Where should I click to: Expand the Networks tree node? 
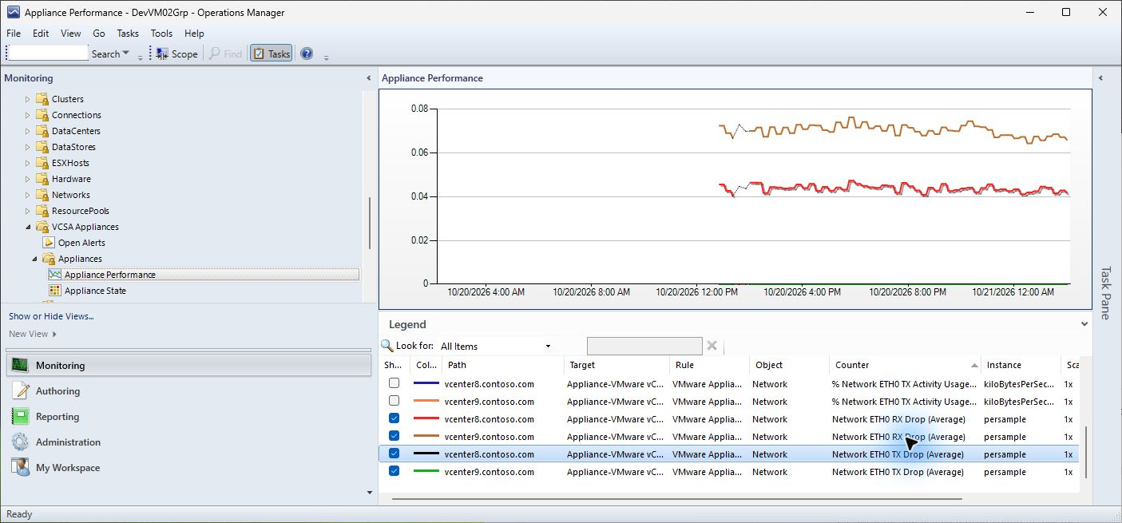coord(27,195)
